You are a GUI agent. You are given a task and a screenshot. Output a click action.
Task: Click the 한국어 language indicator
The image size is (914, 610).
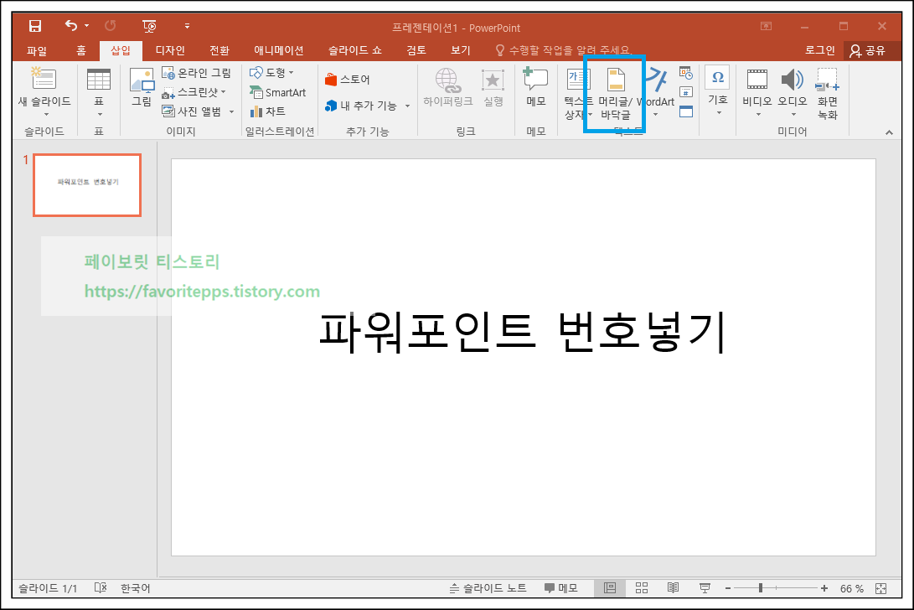point(135,588)
